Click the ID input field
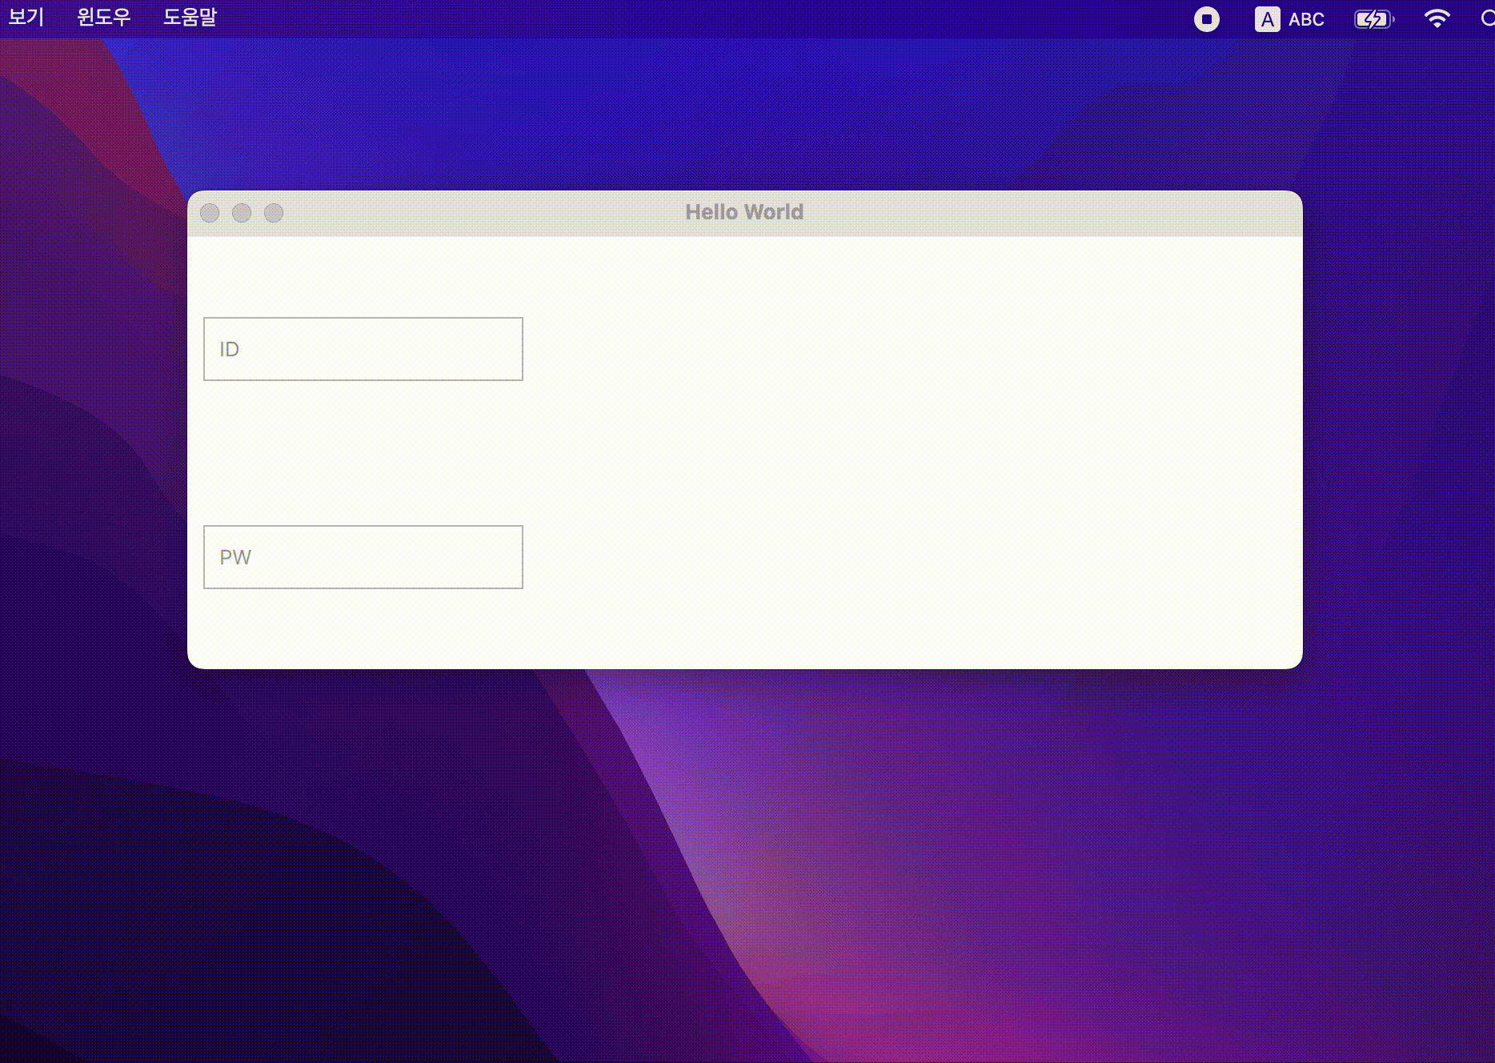The height and width of the screenshot is (1063, 1495). [x=363, y=349]
